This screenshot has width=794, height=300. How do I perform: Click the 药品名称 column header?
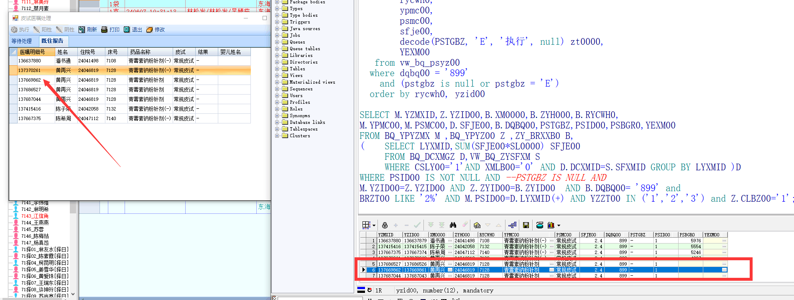(x=140, y=52)
